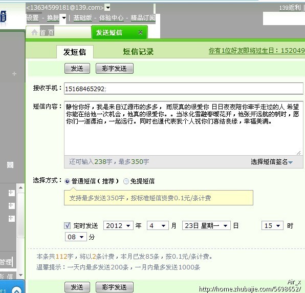This screenshot has width=305, height=293.
Task: Click inside the 短信内容 text area
Action: [x=183, y=128]
